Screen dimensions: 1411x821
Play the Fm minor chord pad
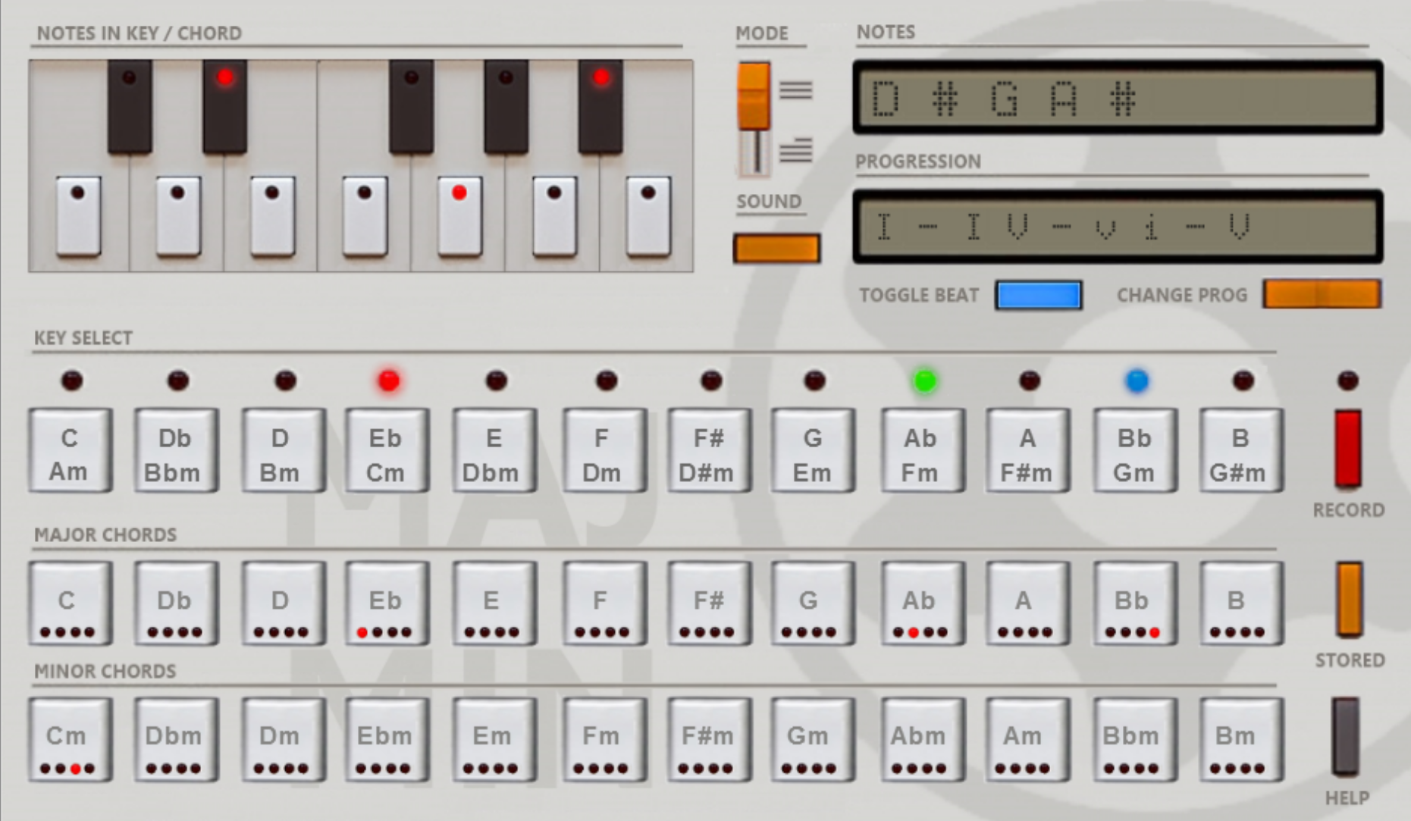[x=604, y=740]
